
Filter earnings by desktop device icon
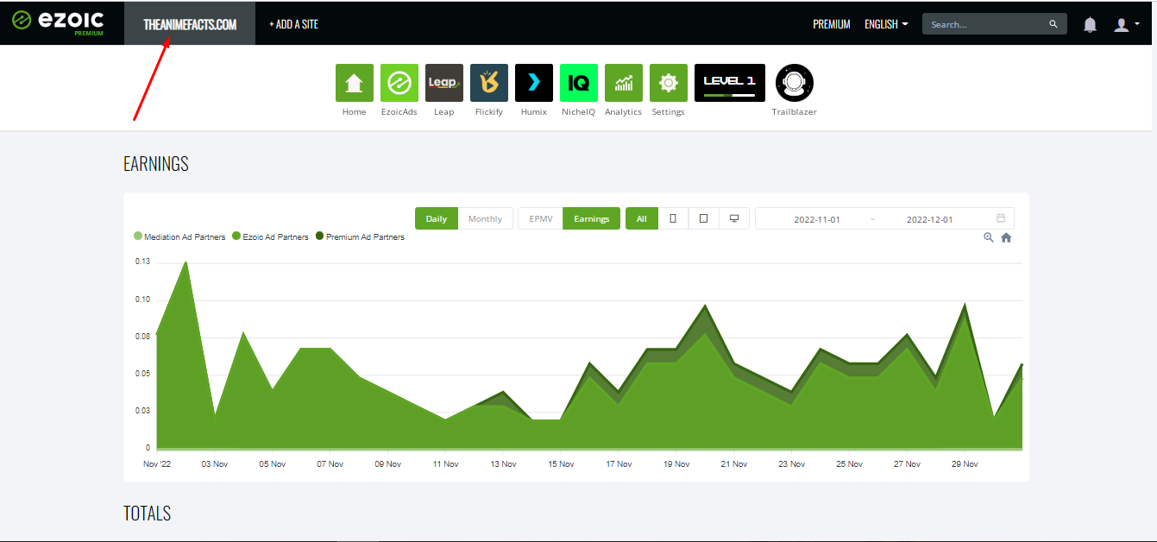coord(734,218)
